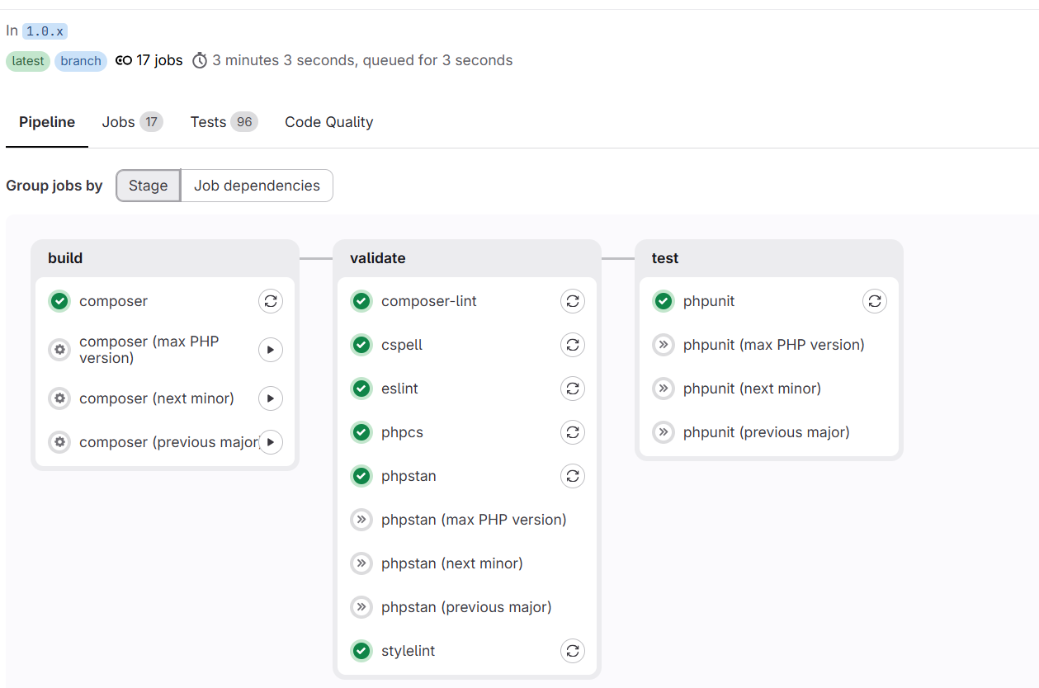
Task: Group jobs by Stage
Action: pyautogui.click(x=149, y=186)
